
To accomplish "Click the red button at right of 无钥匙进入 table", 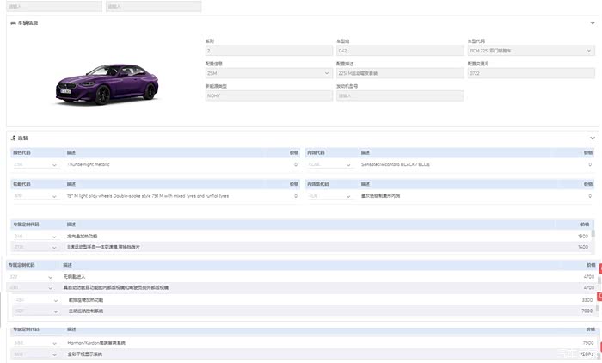I will click(x=600, y=269).
